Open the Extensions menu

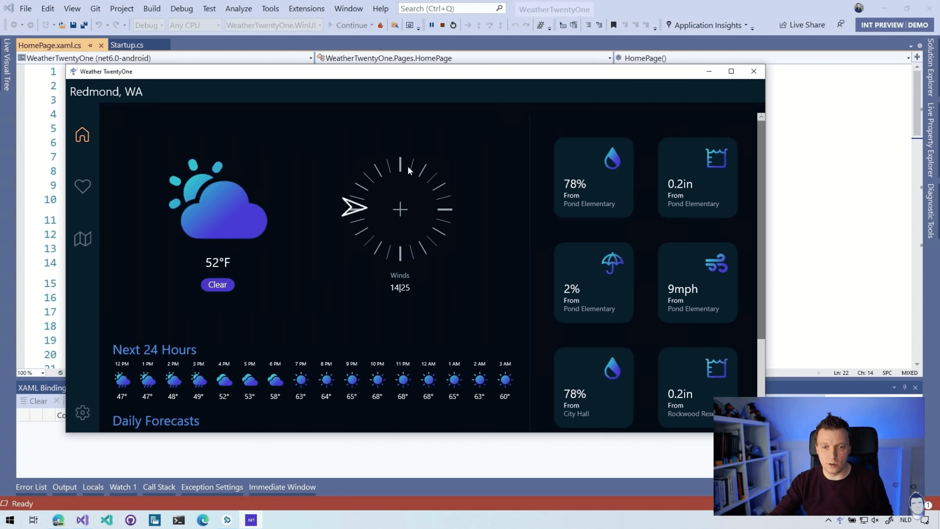click(x=306, y=8)
